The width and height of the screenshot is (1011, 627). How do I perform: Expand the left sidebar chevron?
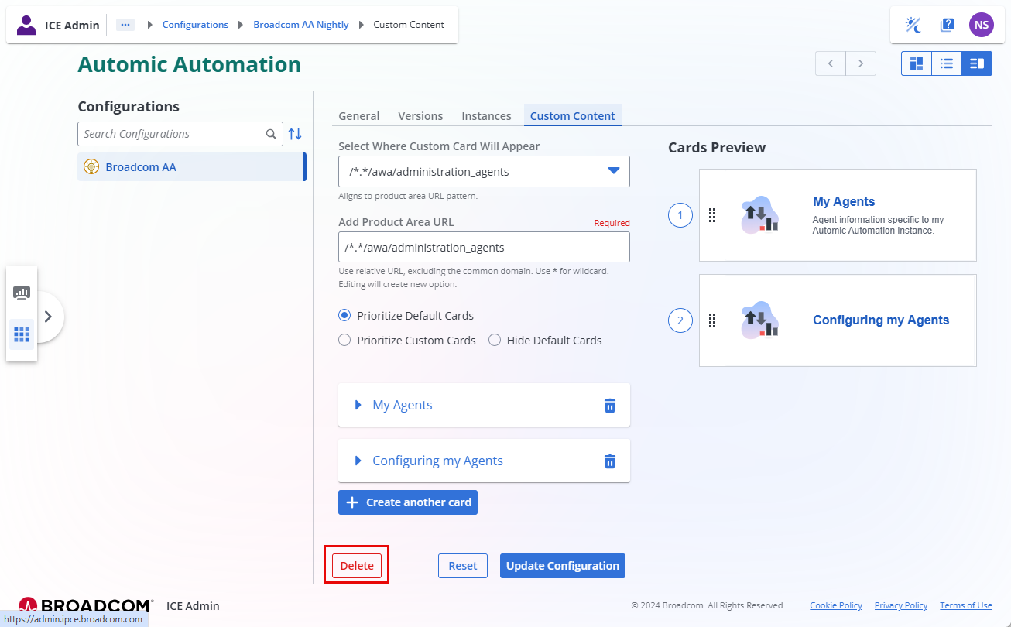coord(48,316)
